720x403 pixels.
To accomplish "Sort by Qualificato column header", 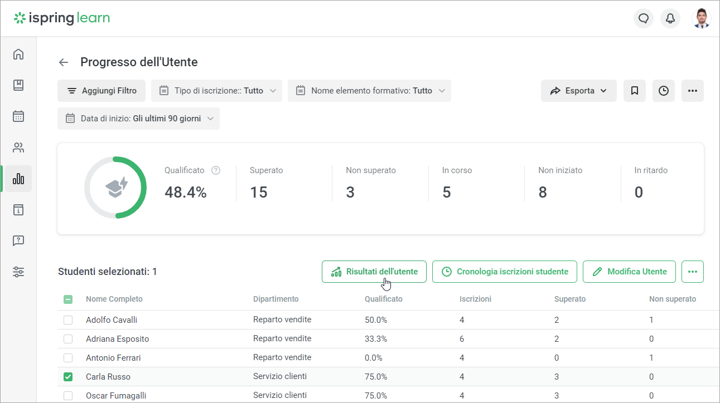I will (x=383, y=299).
